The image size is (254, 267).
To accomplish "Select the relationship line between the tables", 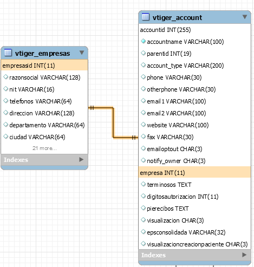I will click(113, 123).
